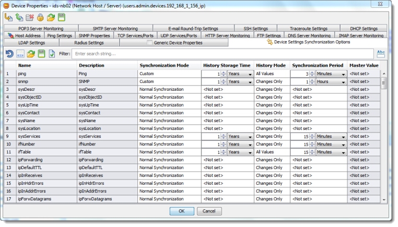Image resolution: width=398 pixels, height=227 pixels.
Task: Click the table's vertical scrollbar thumb
Action: pos(384,83)
